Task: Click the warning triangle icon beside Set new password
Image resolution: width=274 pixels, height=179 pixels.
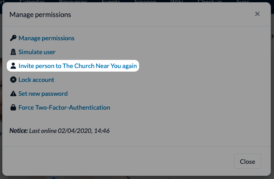Action: (x=13, y=94)
